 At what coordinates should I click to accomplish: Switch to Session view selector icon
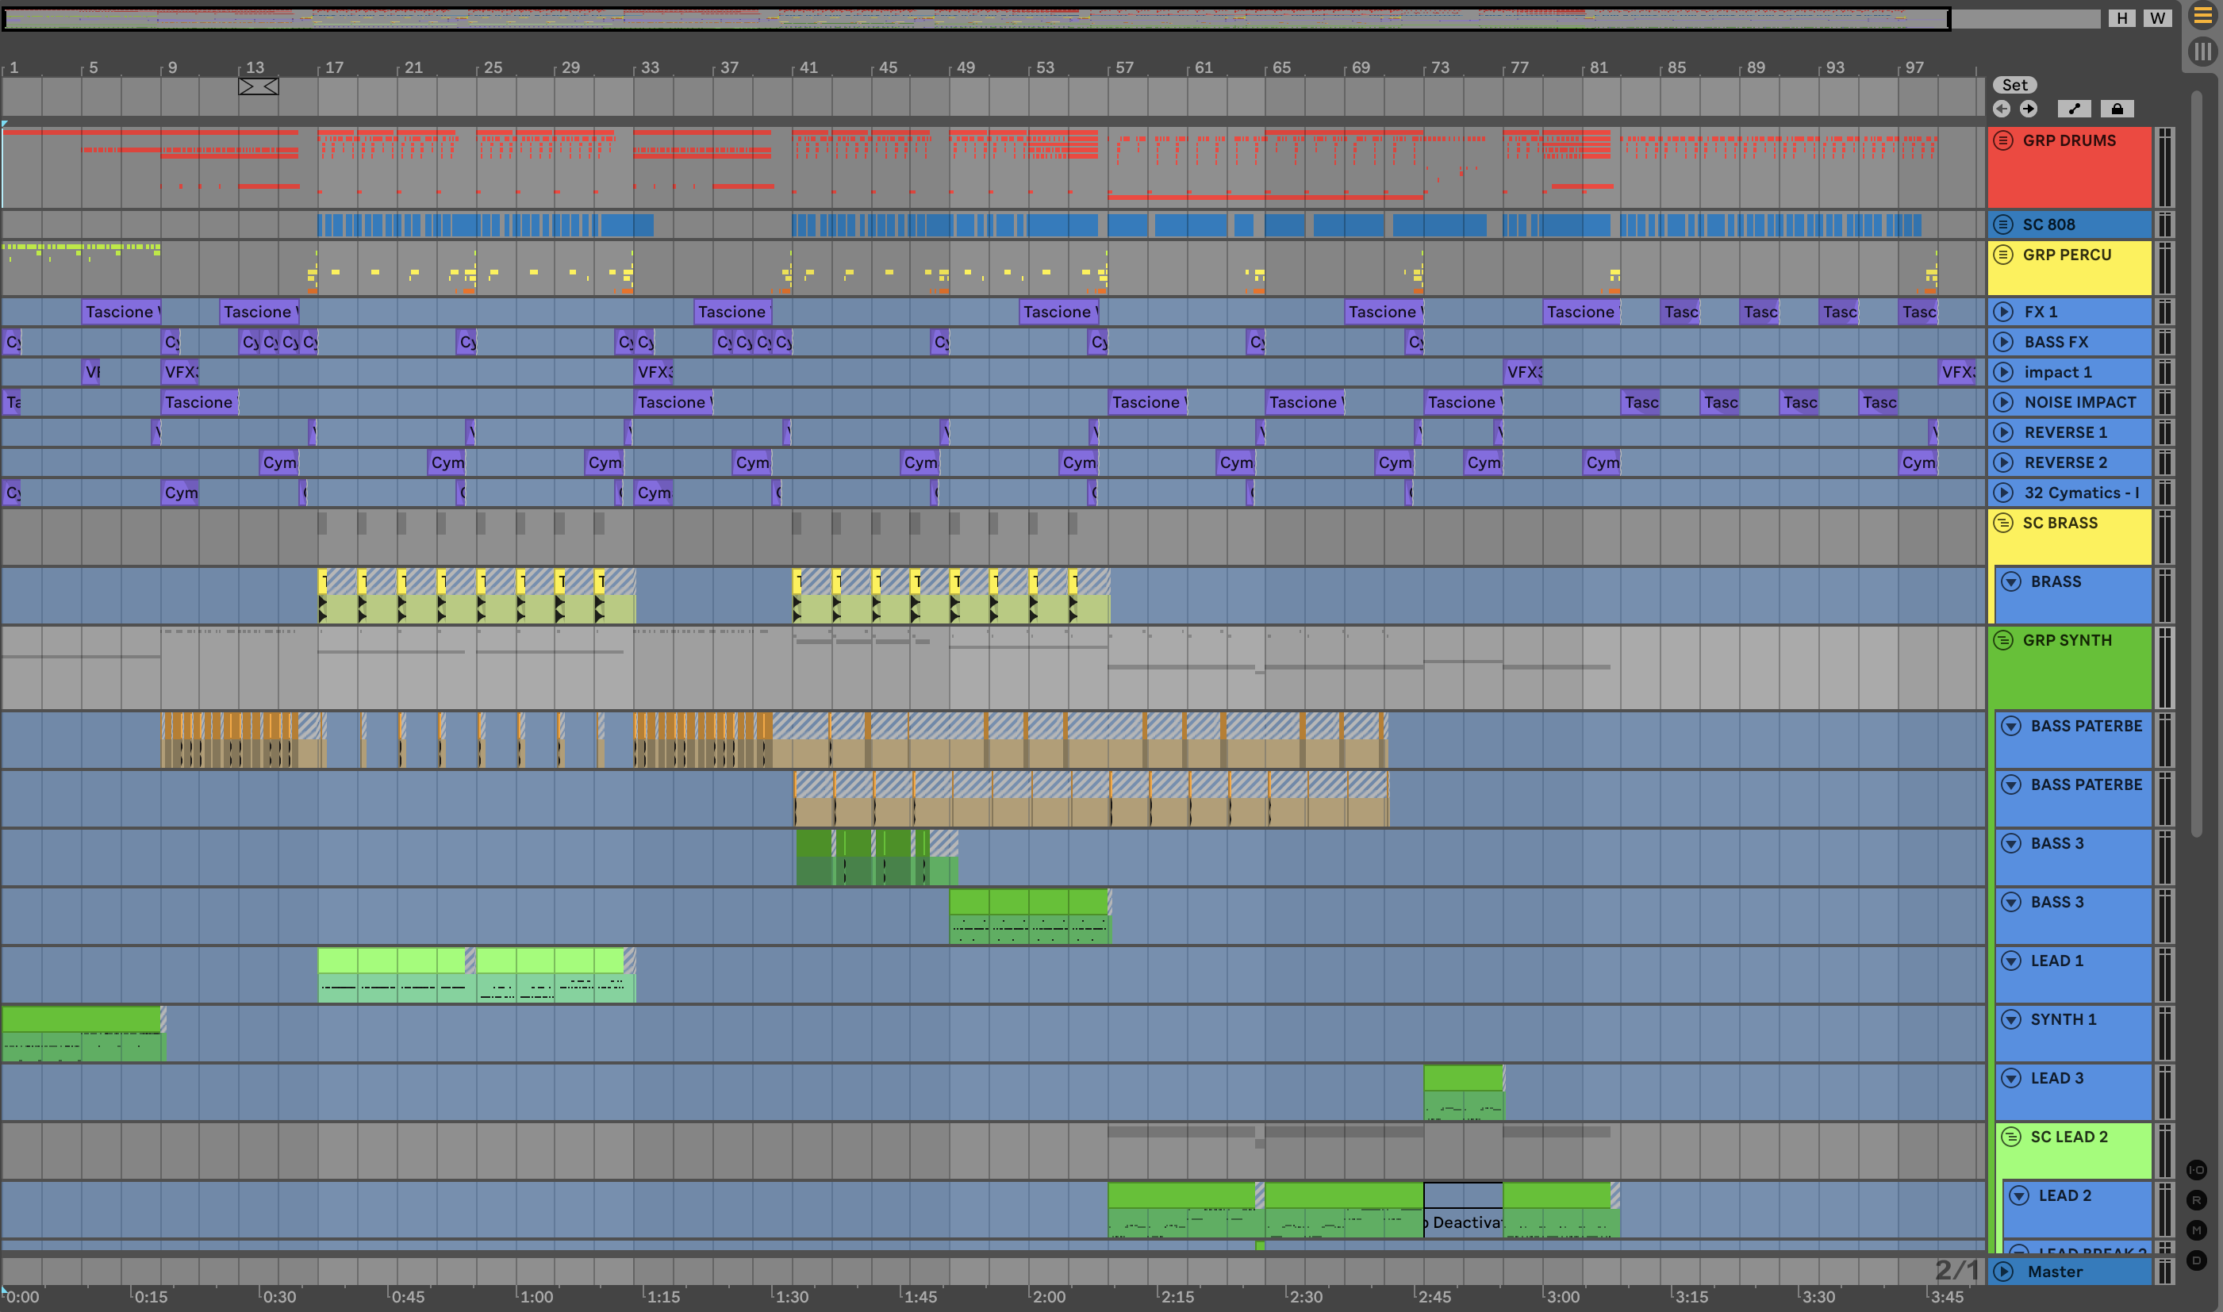click(2202, 52)
